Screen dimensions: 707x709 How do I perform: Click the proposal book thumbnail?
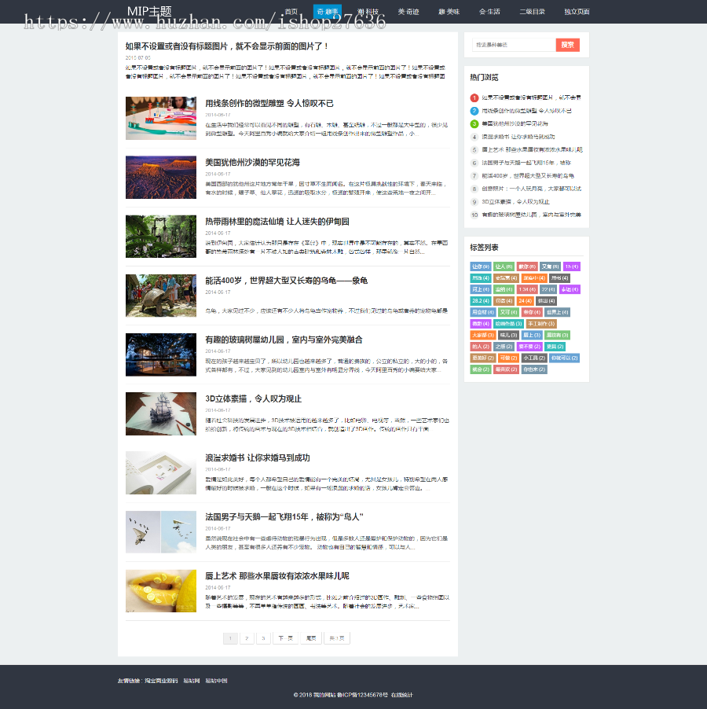(161, 472)
